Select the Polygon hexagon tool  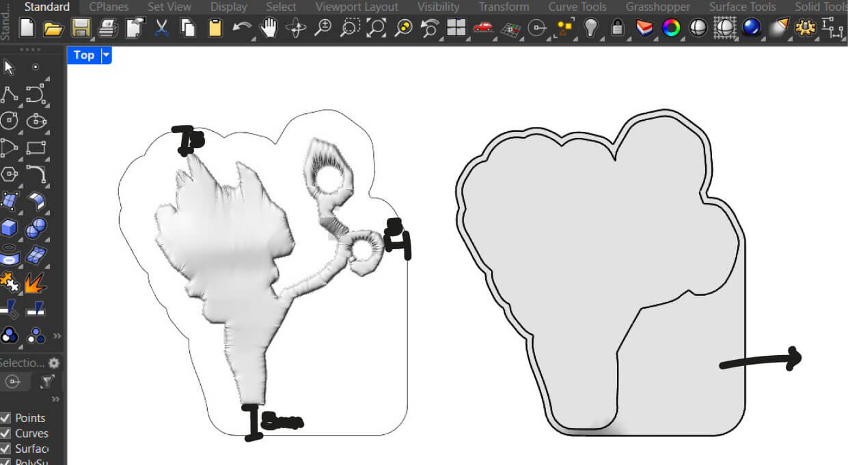click(9, 173)
